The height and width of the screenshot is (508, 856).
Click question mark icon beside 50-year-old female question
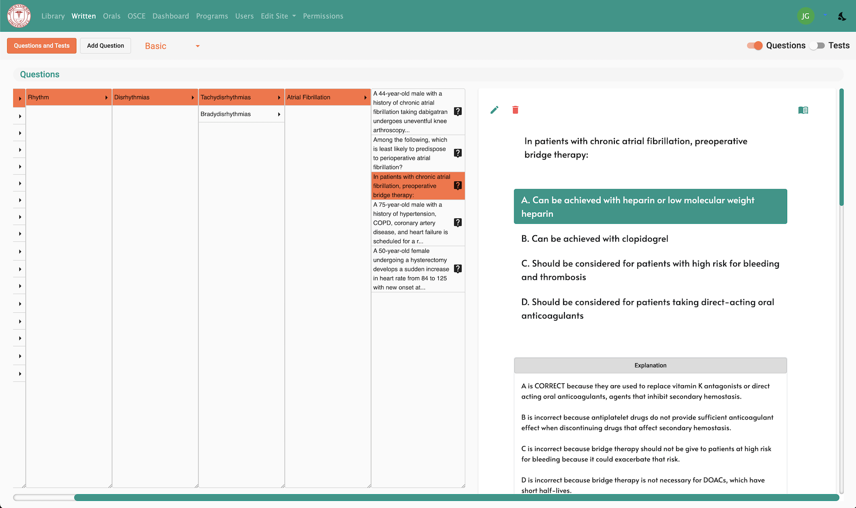pyautogui.click(x=458, y=269)
